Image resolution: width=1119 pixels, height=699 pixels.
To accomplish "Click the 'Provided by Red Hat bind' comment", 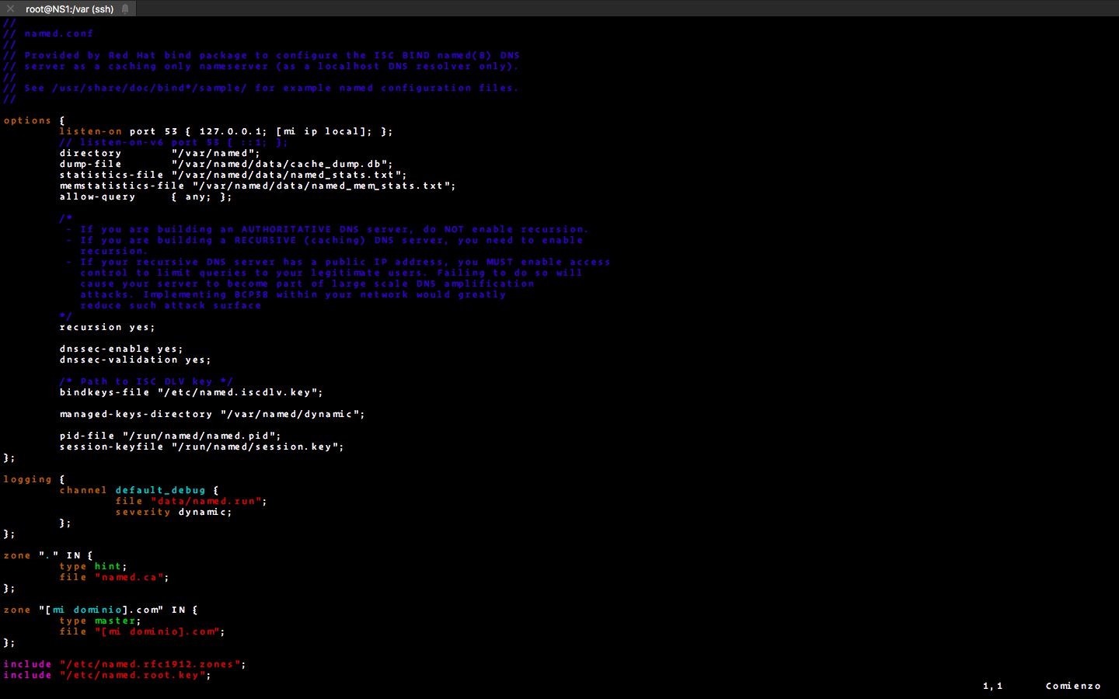I will coord(261,55).
